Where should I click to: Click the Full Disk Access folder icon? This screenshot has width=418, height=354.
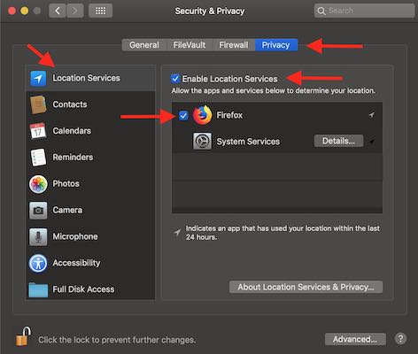tap(38, 289)
